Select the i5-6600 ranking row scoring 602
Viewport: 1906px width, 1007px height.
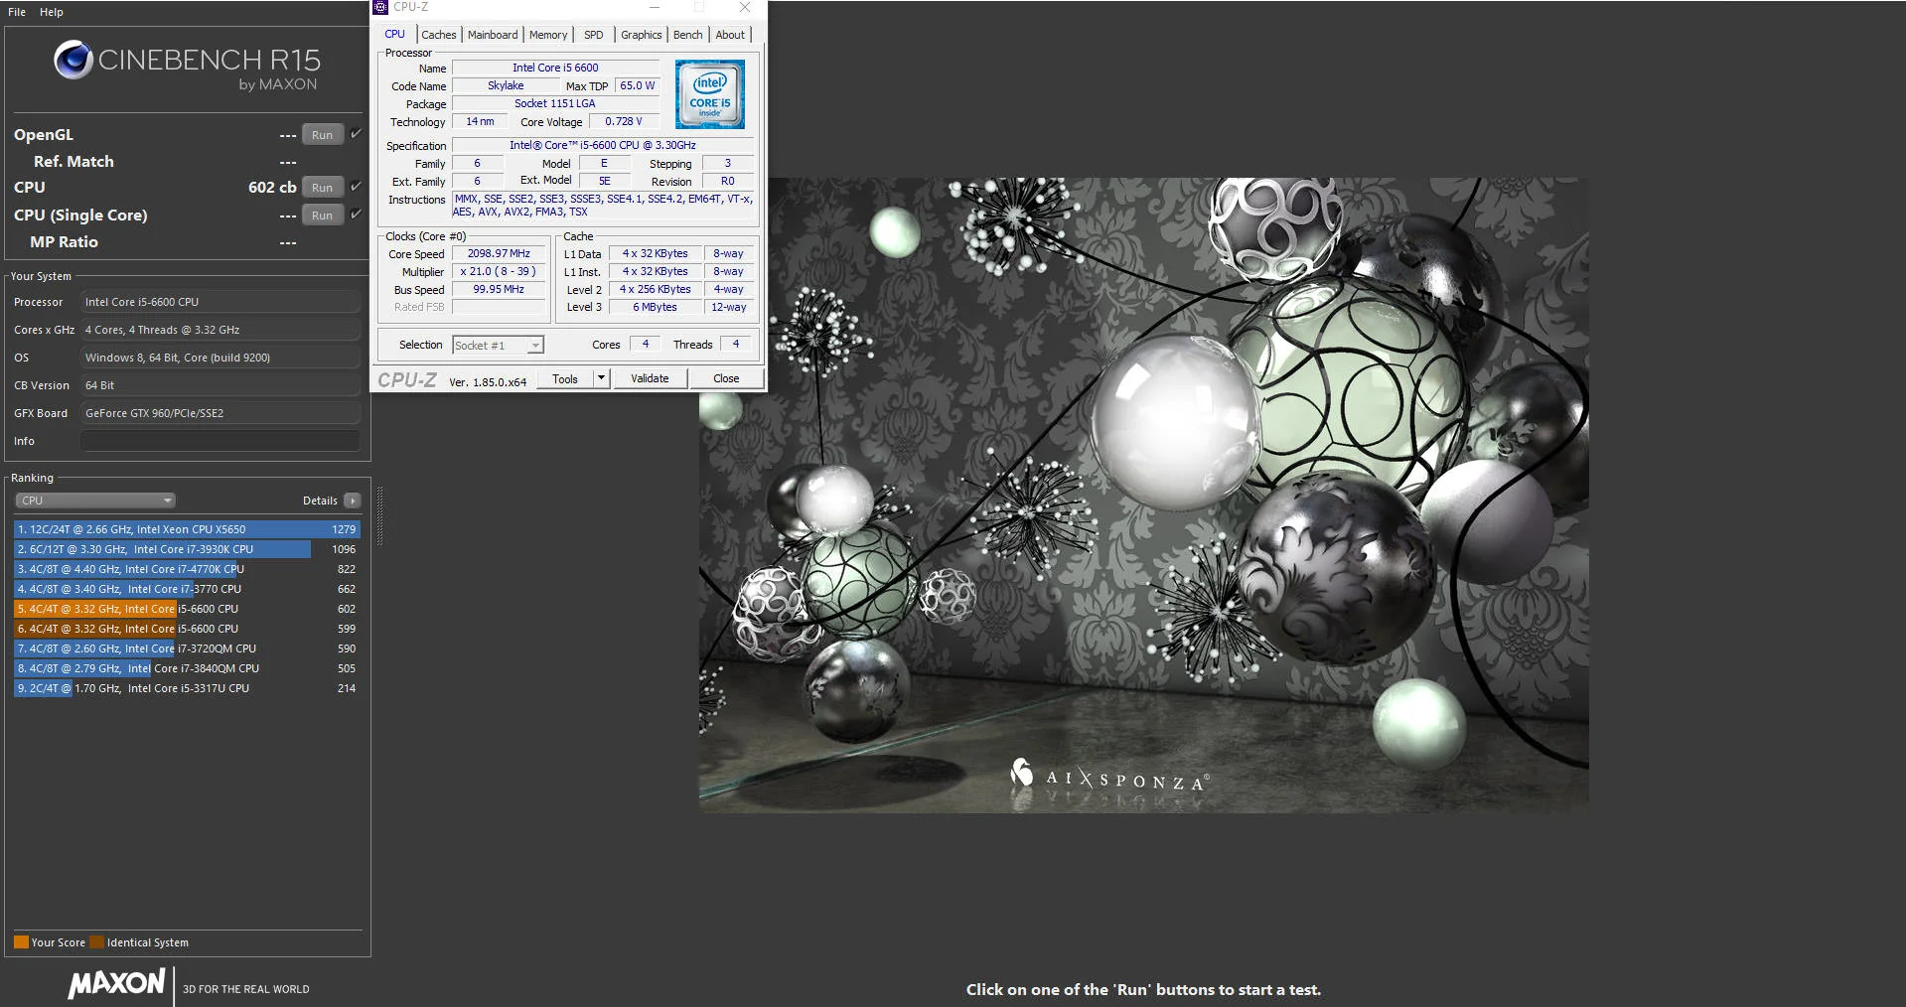[x=187, y=609]
